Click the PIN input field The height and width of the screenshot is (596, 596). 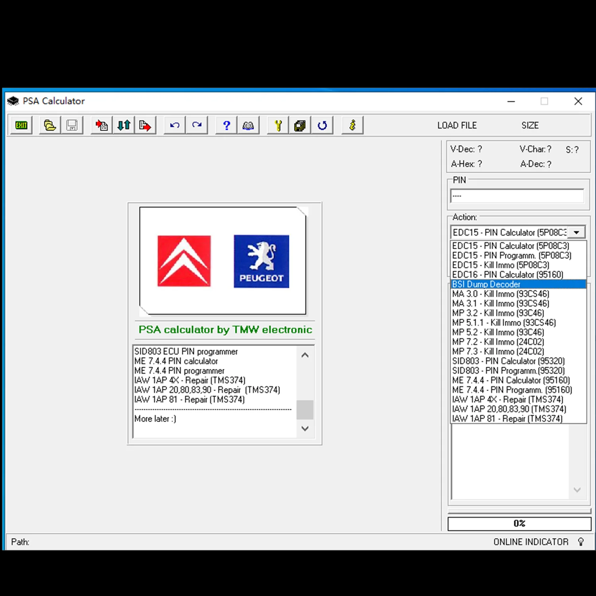tap(517, 196)
